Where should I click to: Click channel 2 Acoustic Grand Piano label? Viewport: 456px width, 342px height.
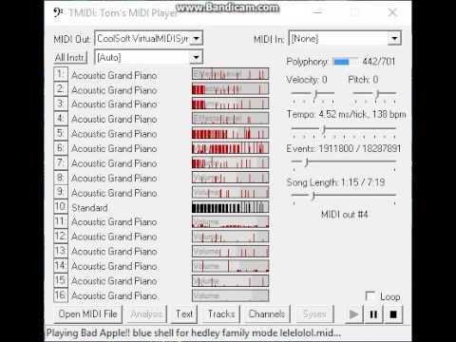pos(114,90)
